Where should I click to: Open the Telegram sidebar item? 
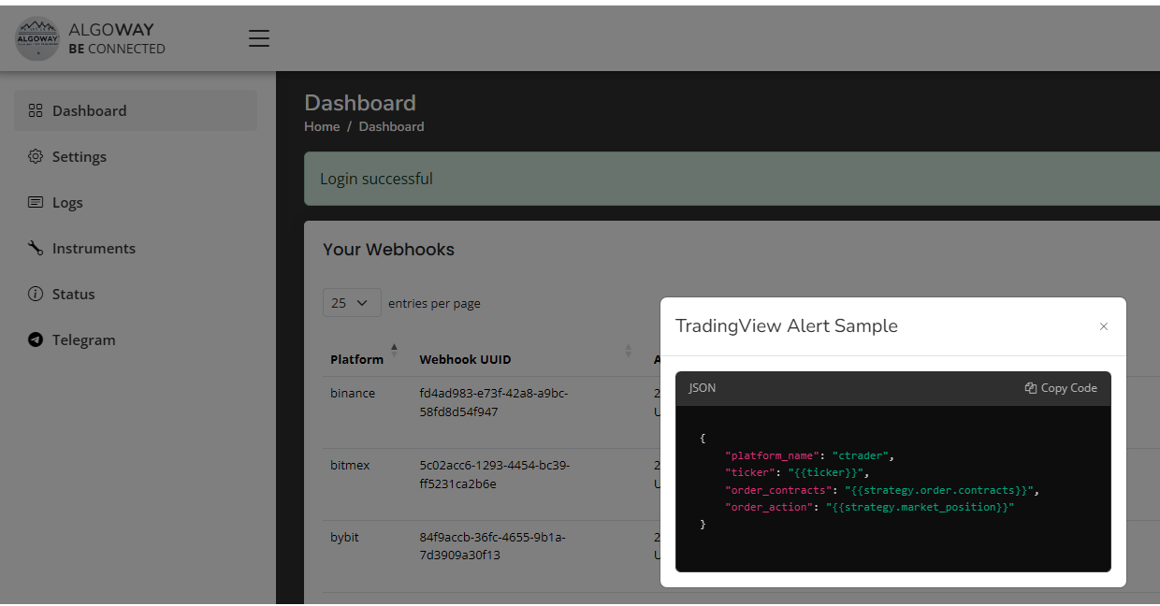(x=136, y=339)
